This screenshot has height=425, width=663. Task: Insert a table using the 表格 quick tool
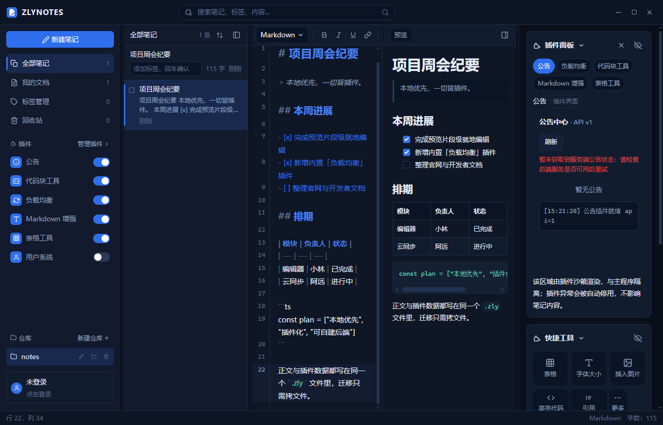click(x=550, y=368)
